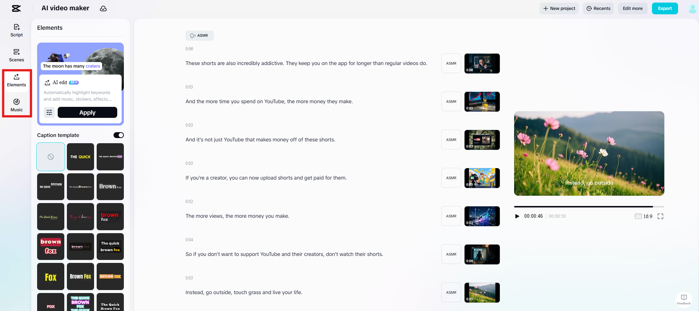The image size is (699, 311).
Task: Open the Music panel
Action: (x=17, y=105)
